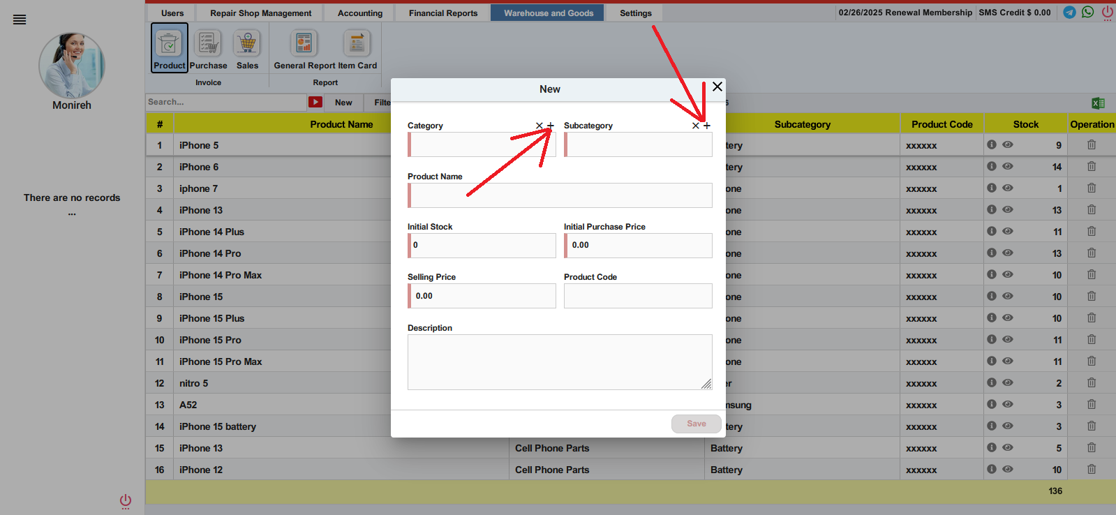This screenshot has height=515, width=1116.
Task: Click the Monireh profile picture
Action: 72,65
